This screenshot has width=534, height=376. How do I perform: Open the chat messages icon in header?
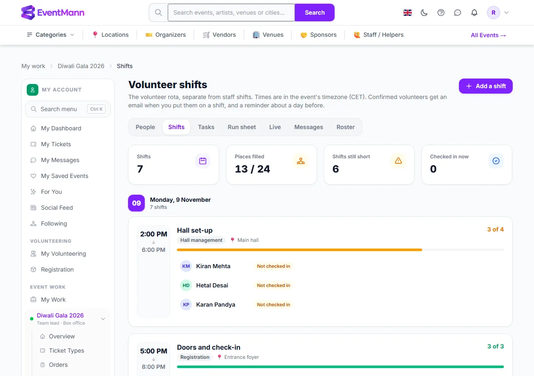(x=458, y=13)
